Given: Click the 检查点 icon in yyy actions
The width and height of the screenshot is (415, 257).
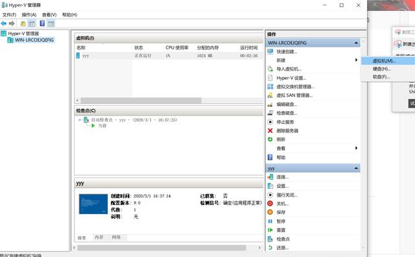Looking at the screenshot, I should point(270,239).
